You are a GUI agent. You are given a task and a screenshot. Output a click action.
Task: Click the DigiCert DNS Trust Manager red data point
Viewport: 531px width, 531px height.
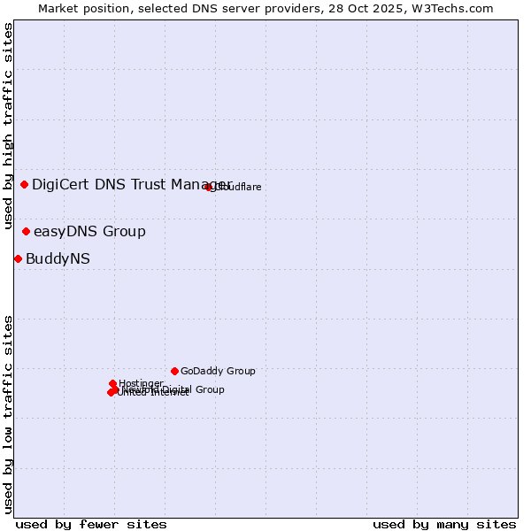tap(25, 184)
